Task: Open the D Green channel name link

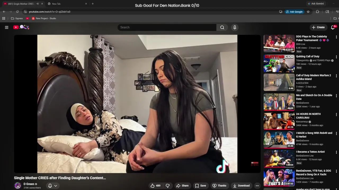Action: tap(29, 184)
